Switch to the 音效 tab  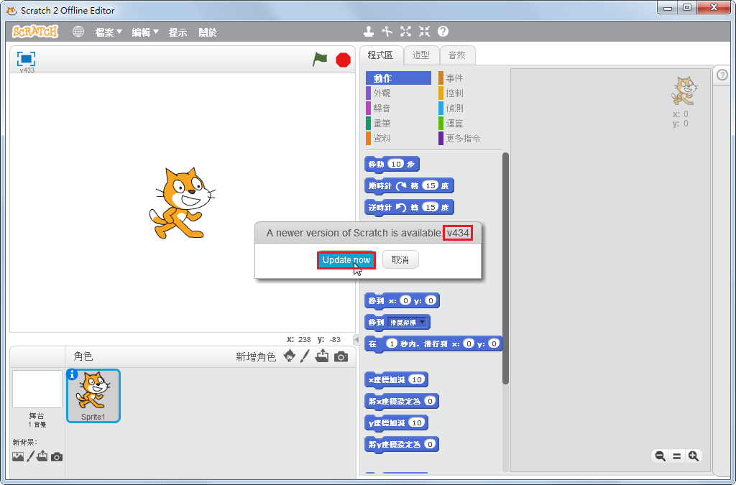coord(456,55)
